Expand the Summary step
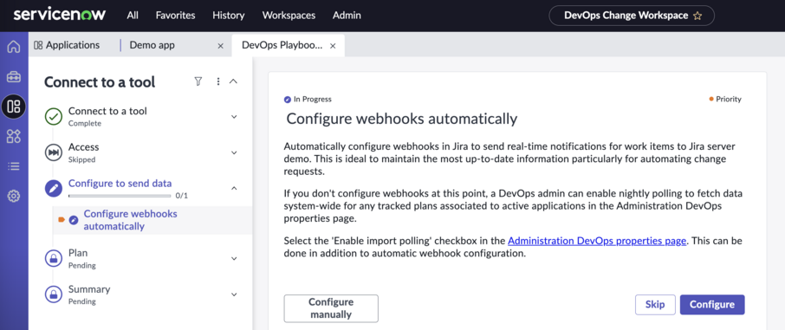785x330 pixels. 234,294
